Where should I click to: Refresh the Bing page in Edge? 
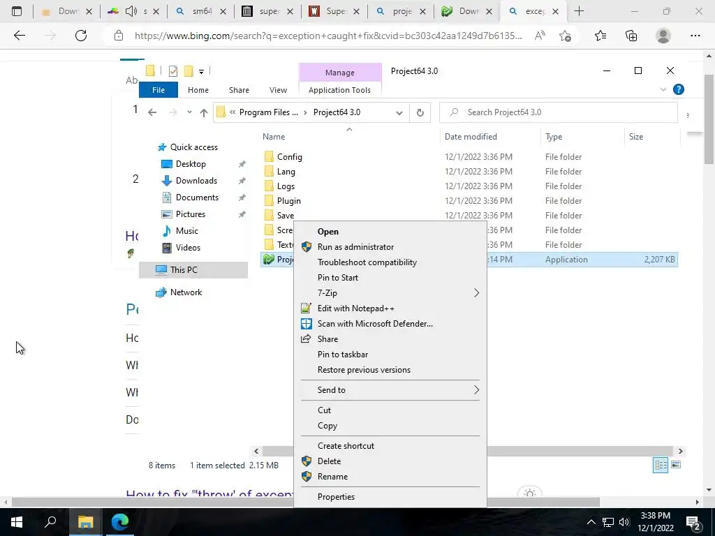click(81, 36)
